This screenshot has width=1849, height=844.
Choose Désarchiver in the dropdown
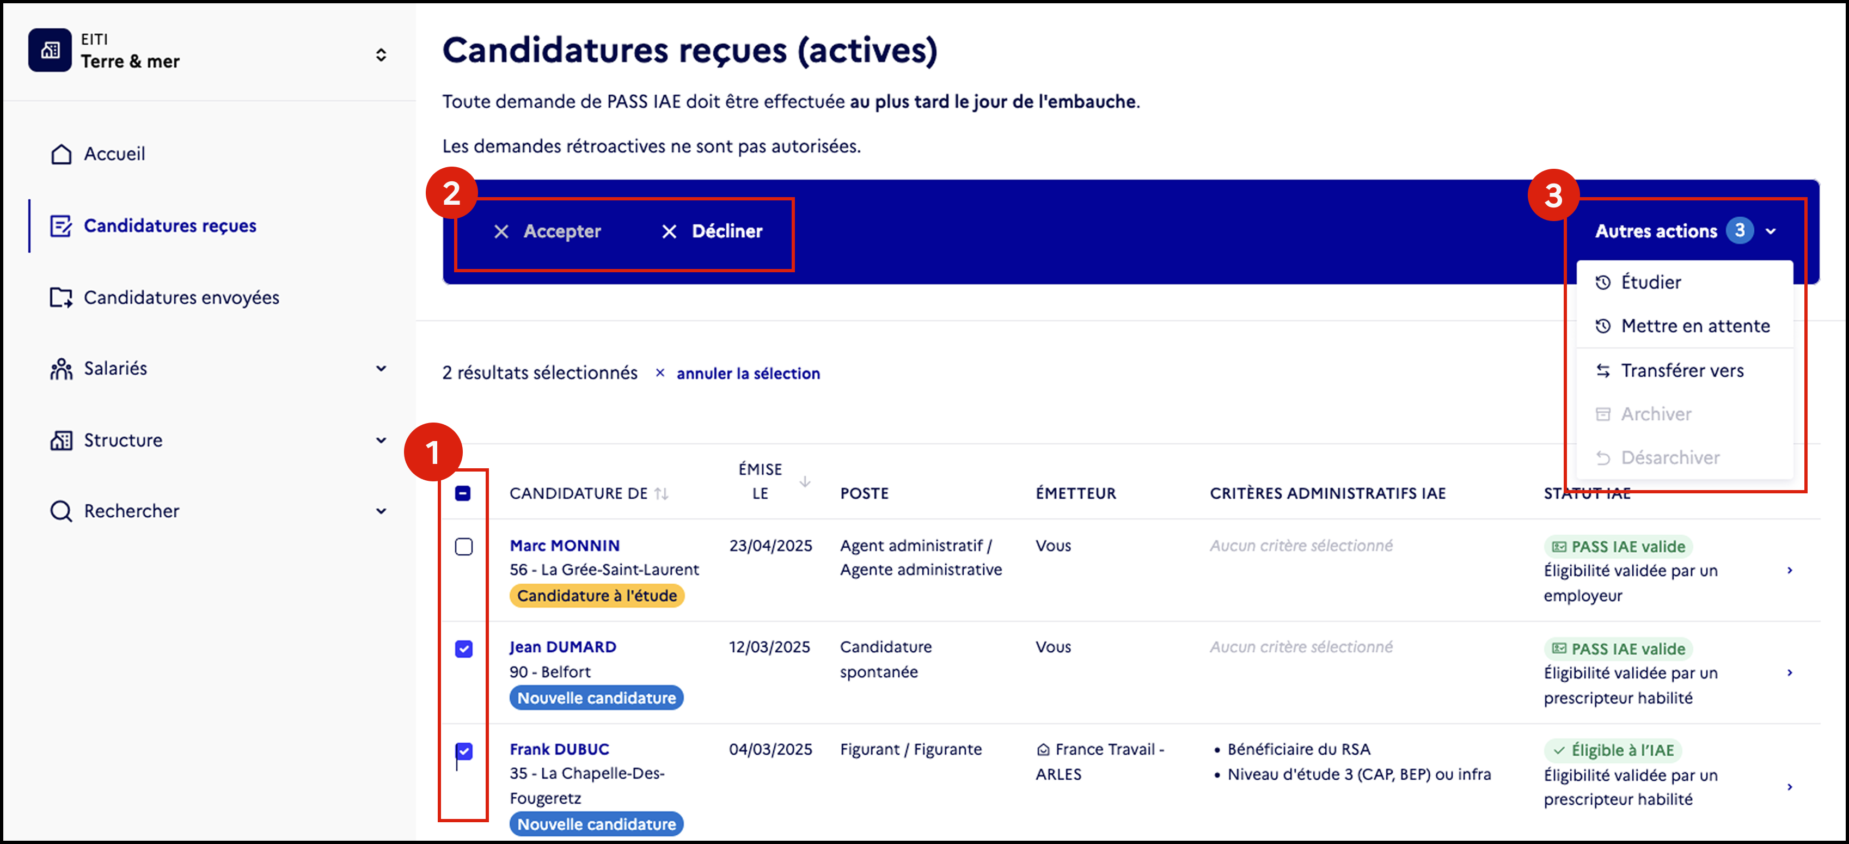[x=1684, y=457]
